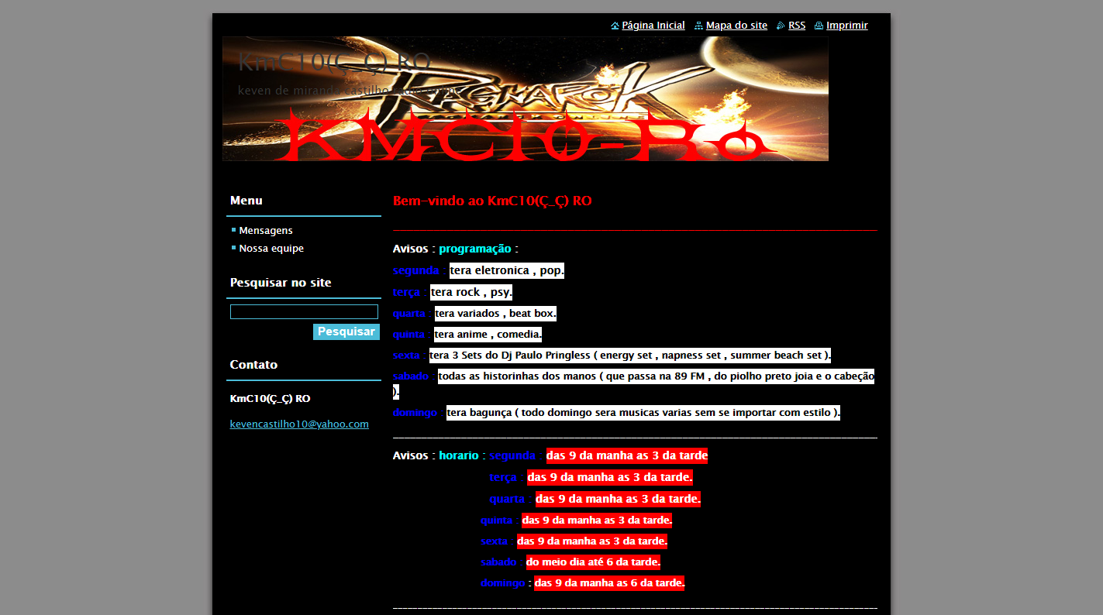
Task: Open Mensagens in the sidebar menu
Action: (x=265, y=231)
